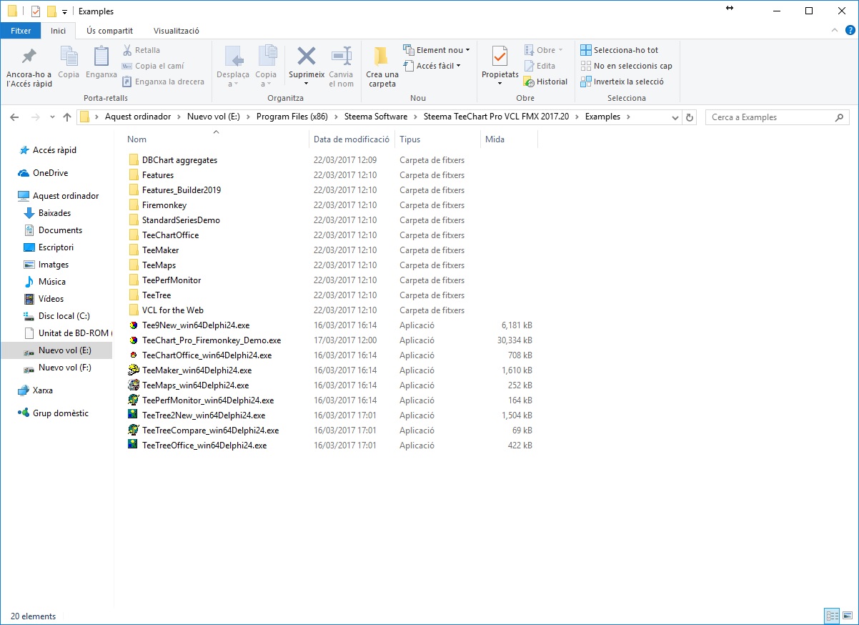Viewport: 859px width, 625px height.
Task: Select Xarxa in navigation pane
Action: pos(43,390)
